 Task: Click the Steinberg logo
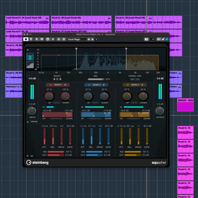tap(37, 162)
